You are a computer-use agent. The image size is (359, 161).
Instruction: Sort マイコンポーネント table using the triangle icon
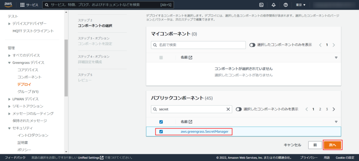pyautogui.click(x=336, y=58)
